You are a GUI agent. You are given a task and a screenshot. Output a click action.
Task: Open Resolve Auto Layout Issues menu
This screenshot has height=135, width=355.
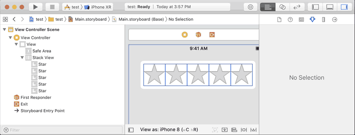pos(254,129)
